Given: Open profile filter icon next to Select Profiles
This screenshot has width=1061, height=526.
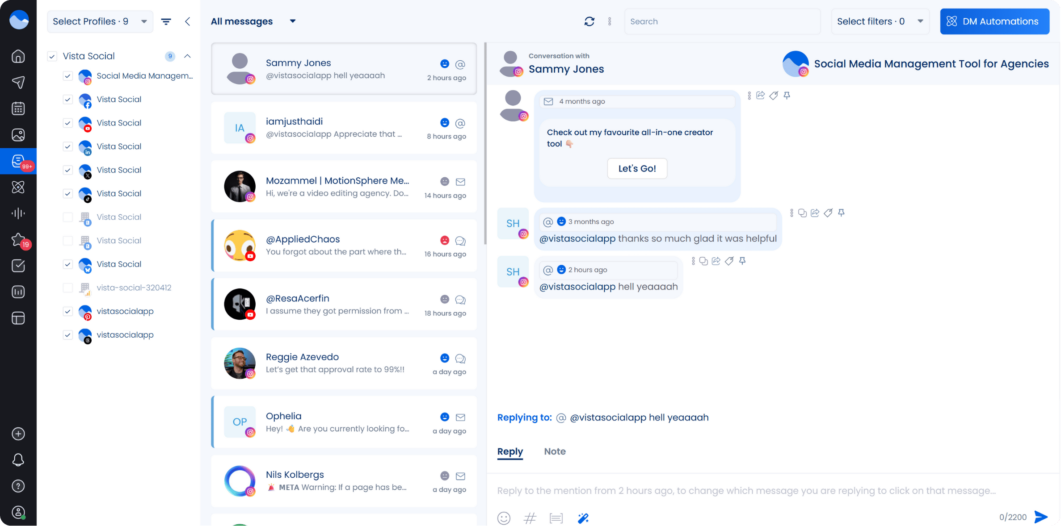Looking at the screenshot, I should pyautogui.click(x=166, y=21).
